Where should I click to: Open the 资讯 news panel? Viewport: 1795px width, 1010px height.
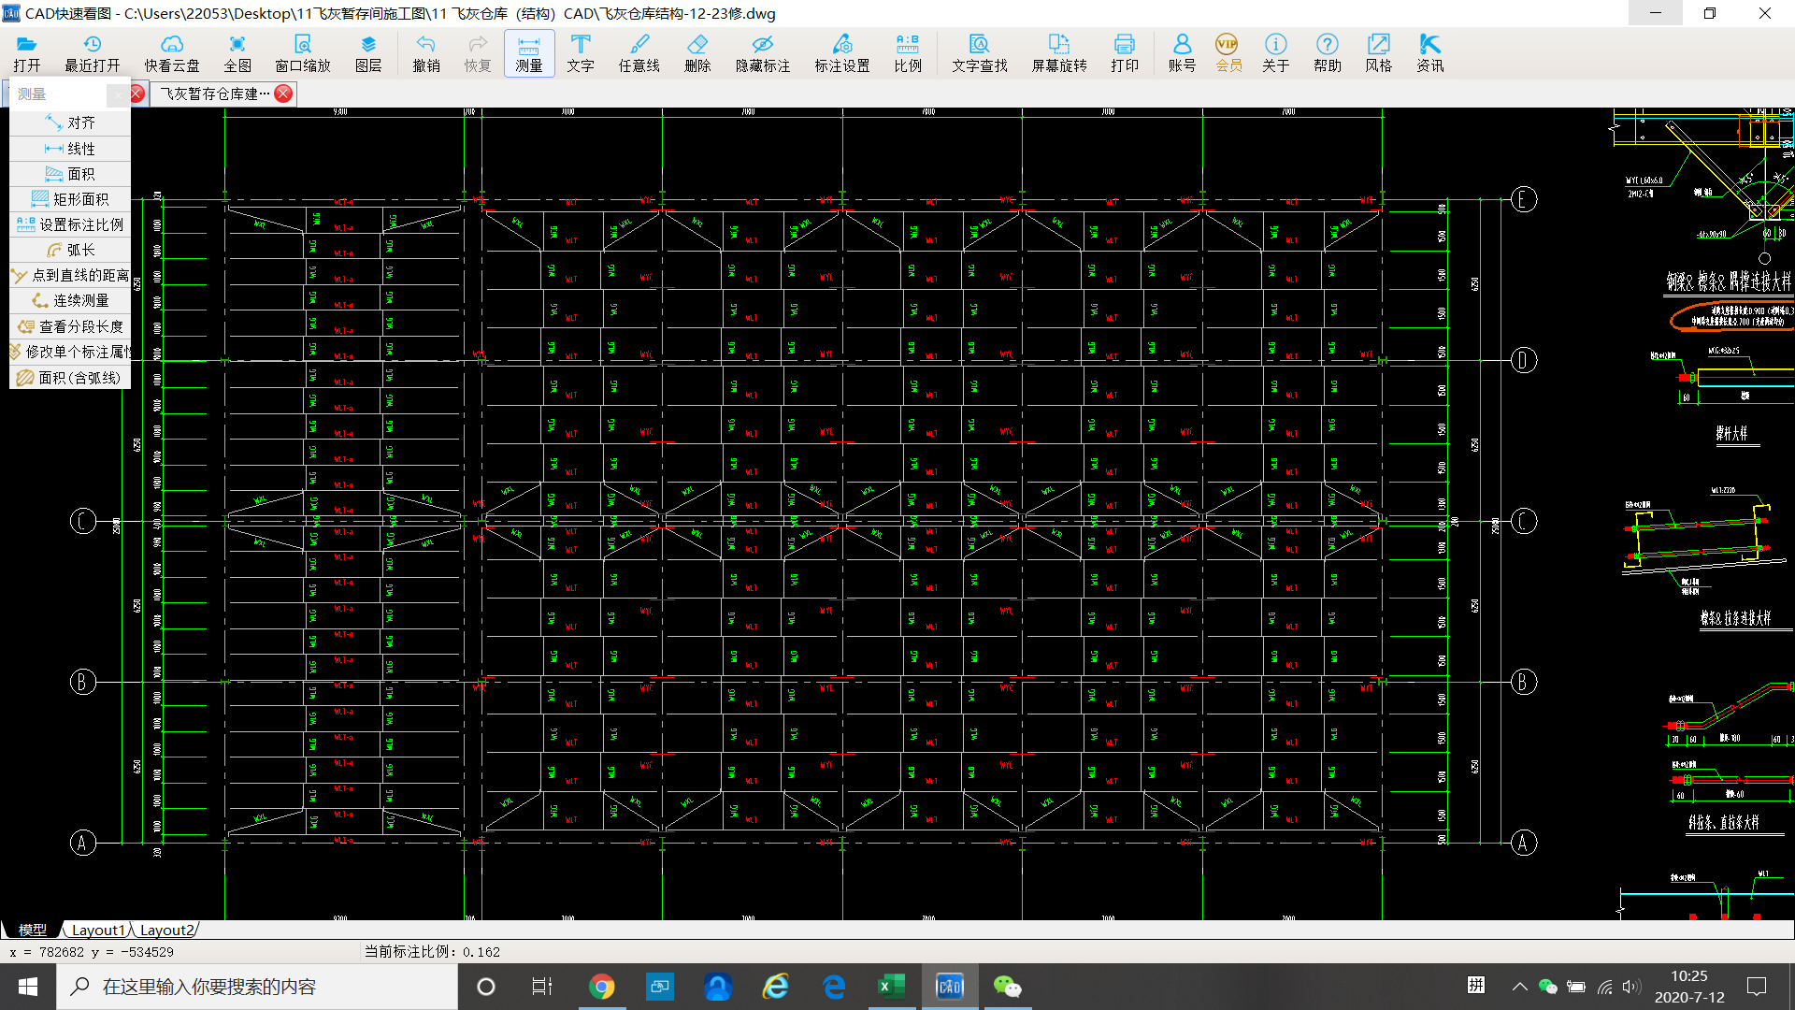pyautogui.click(x=1430, y=53)
